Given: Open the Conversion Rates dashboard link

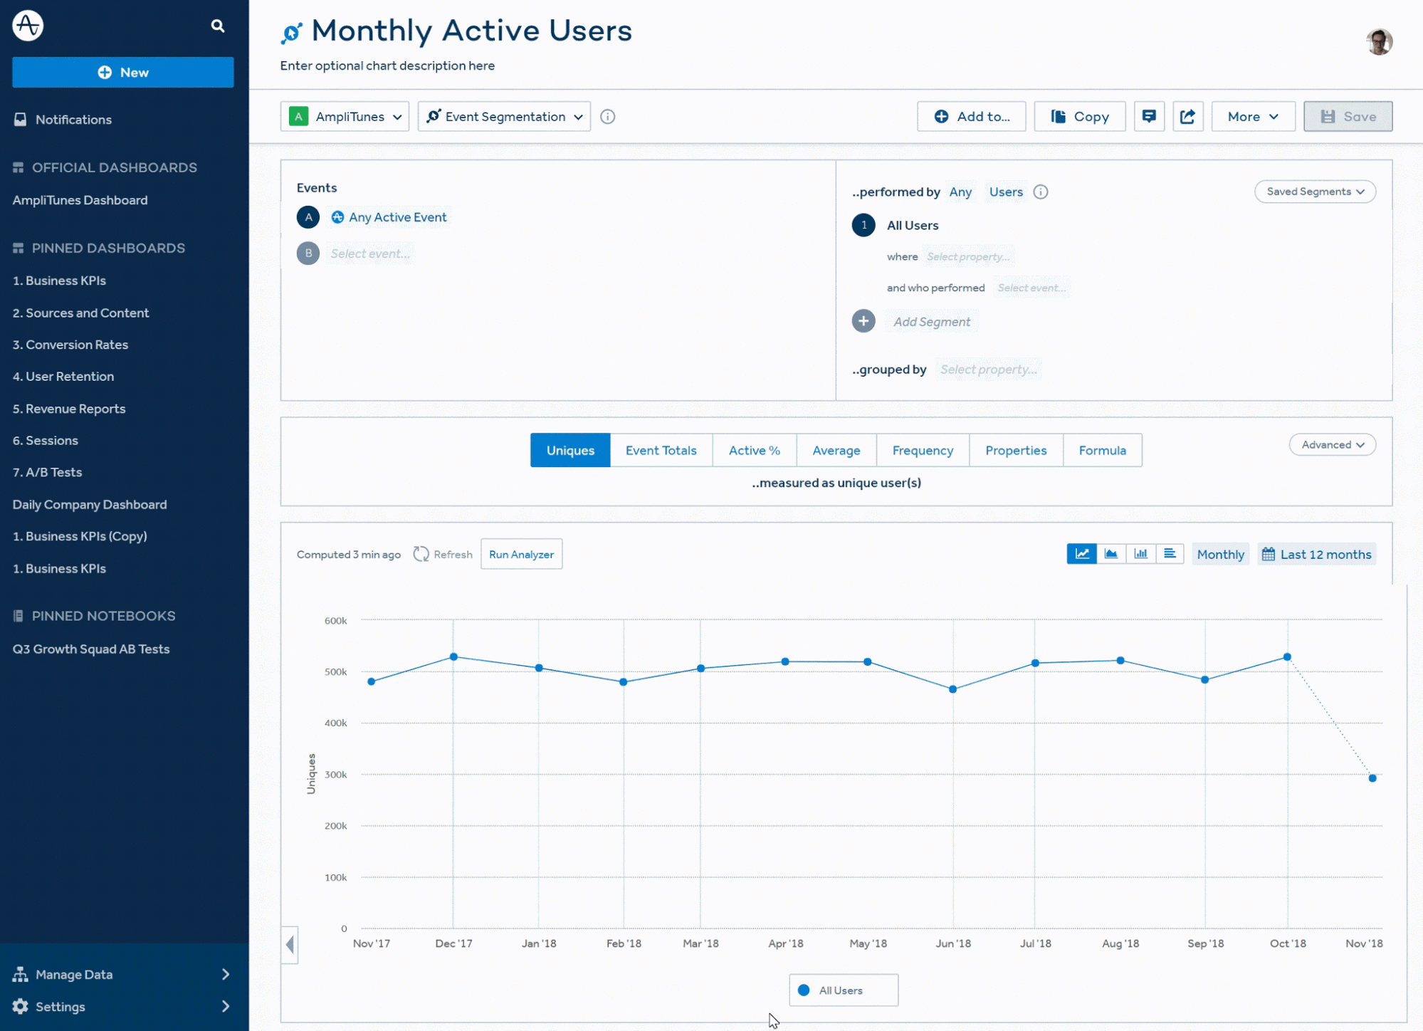Looking at the screenshot, I should (x=70, y=345).
